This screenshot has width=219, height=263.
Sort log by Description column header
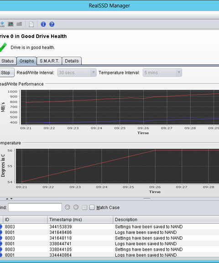pyautogui.click(x=166, y=220)
